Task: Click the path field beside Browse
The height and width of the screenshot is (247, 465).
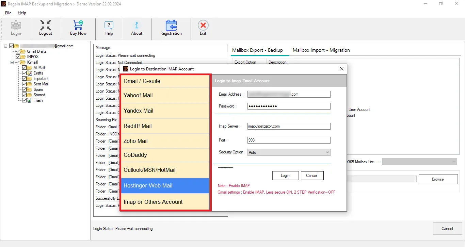Action: click(x=382, y=179)
